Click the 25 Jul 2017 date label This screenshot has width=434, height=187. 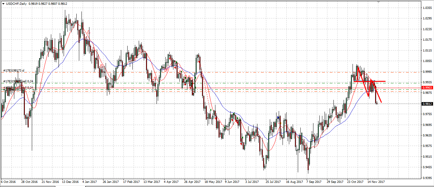(x=274, y=182)
